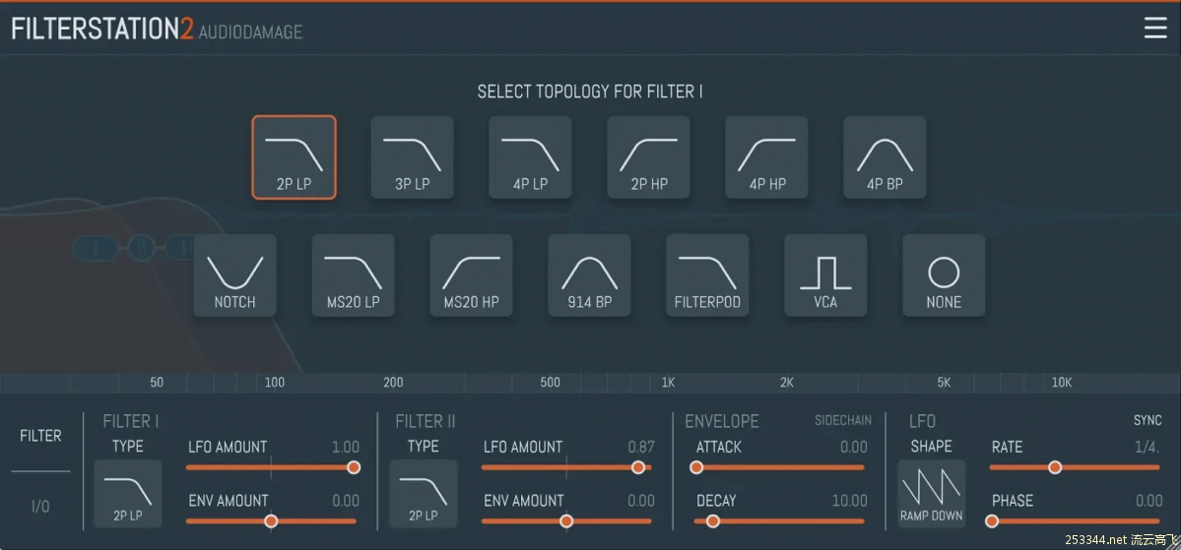Click the 1K frequency scale marker

click(668, 382)
